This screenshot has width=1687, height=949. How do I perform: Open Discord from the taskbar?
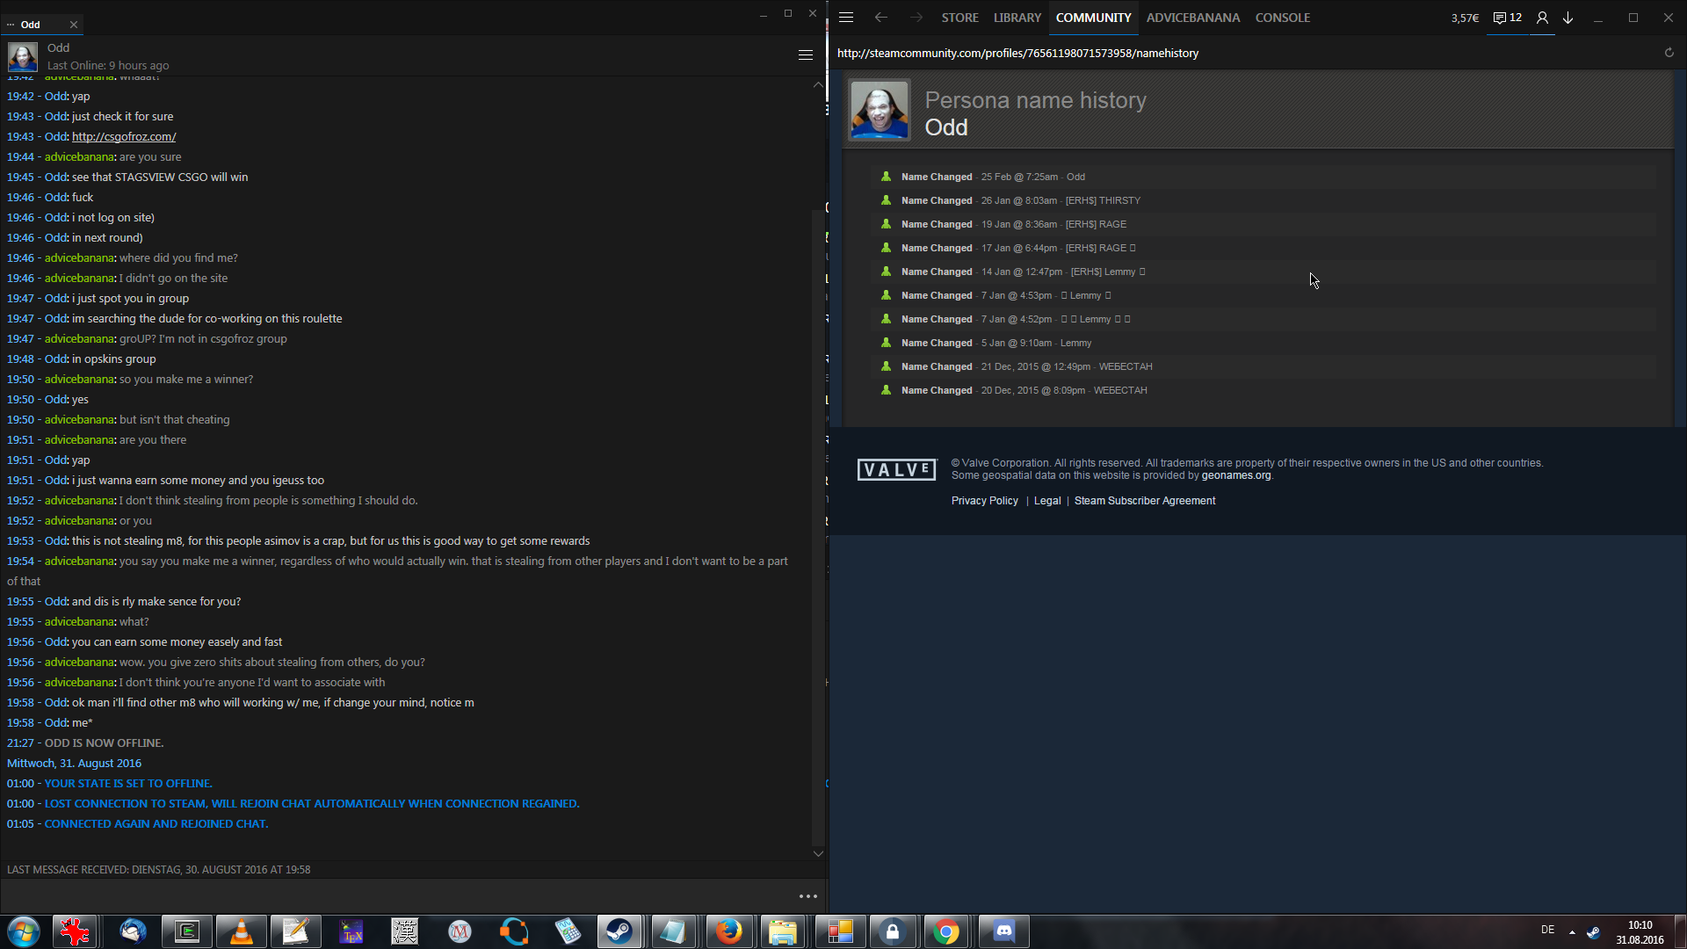[1003, 931]
